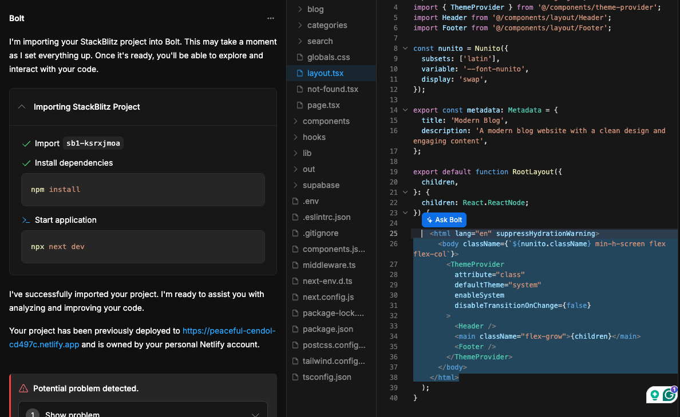Open the peaceful-cendol Netlify app link

click(x=228, y=331)
